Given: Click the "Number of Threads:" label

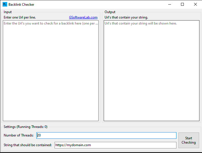Looking at the screenshot, I should tap(18, 135).
